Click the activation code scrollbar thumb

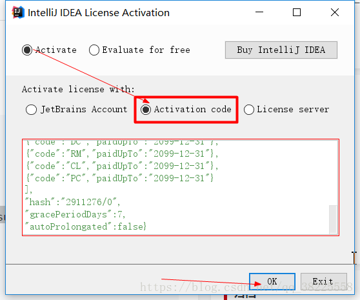click(x=333, y=219)
